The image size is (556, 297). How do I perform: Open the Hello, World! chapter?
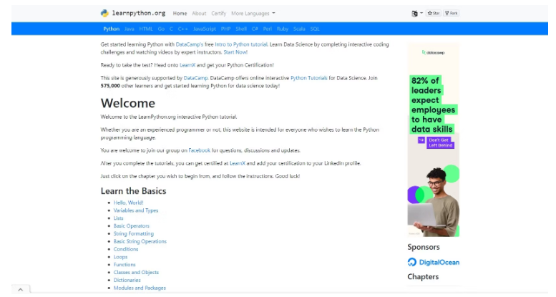(128, 203)
